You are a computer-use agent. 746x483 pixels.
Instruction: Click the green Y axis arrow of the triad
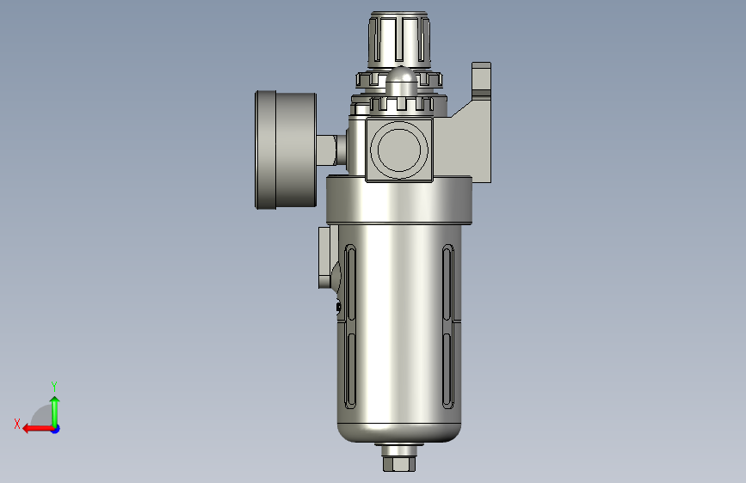coord(55,411)
